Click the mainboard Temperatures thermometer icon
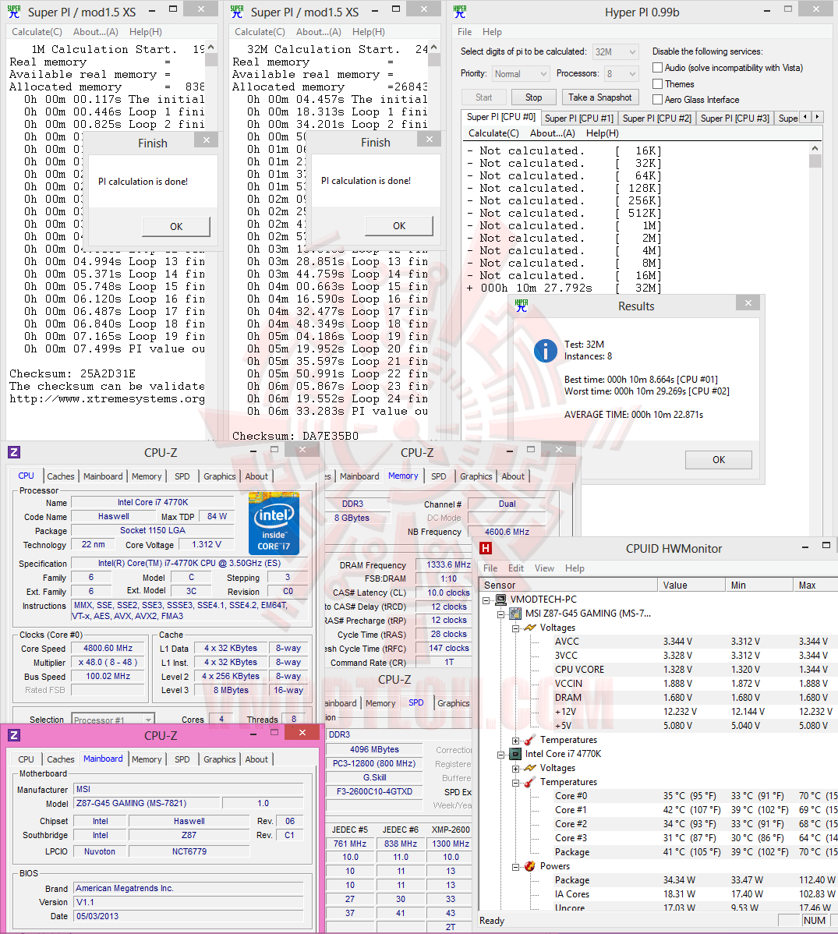Image resolution: width=838 pixels, height=934 pixels. point(529,740)
